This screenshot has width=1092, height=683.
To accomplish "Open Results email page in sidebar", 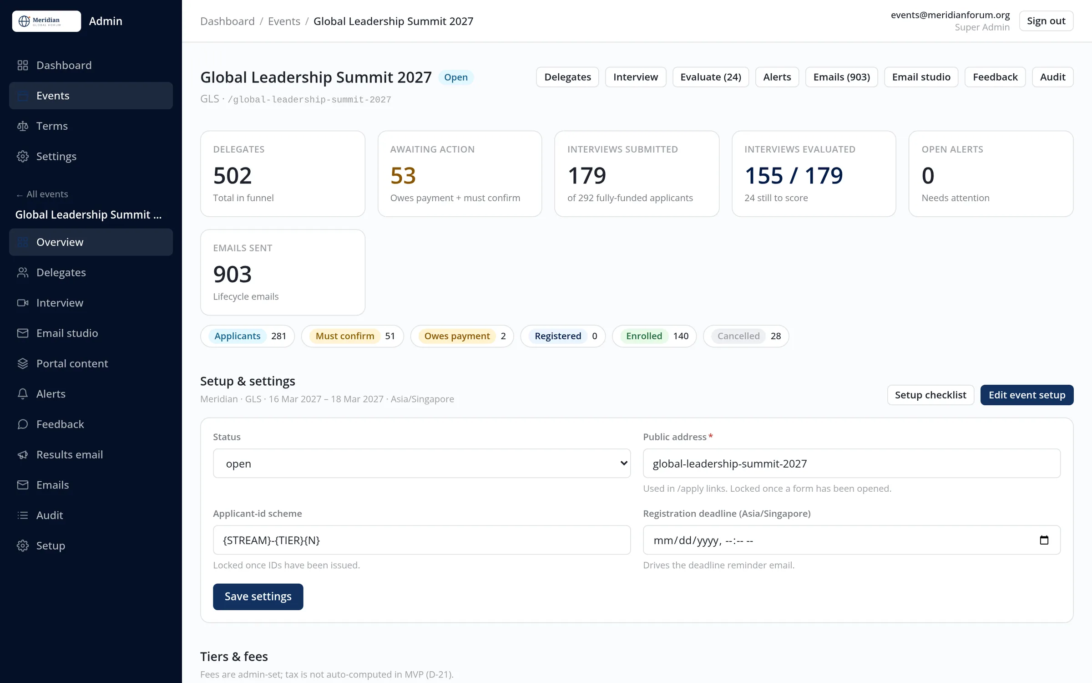I will pos(91,454).
